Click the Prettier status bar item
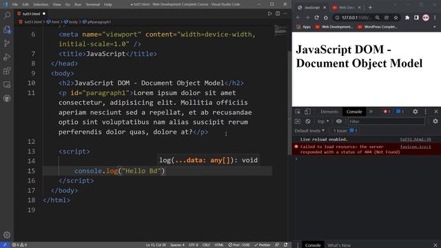This screenshot has width=441, height=248. tap(262, 245)
